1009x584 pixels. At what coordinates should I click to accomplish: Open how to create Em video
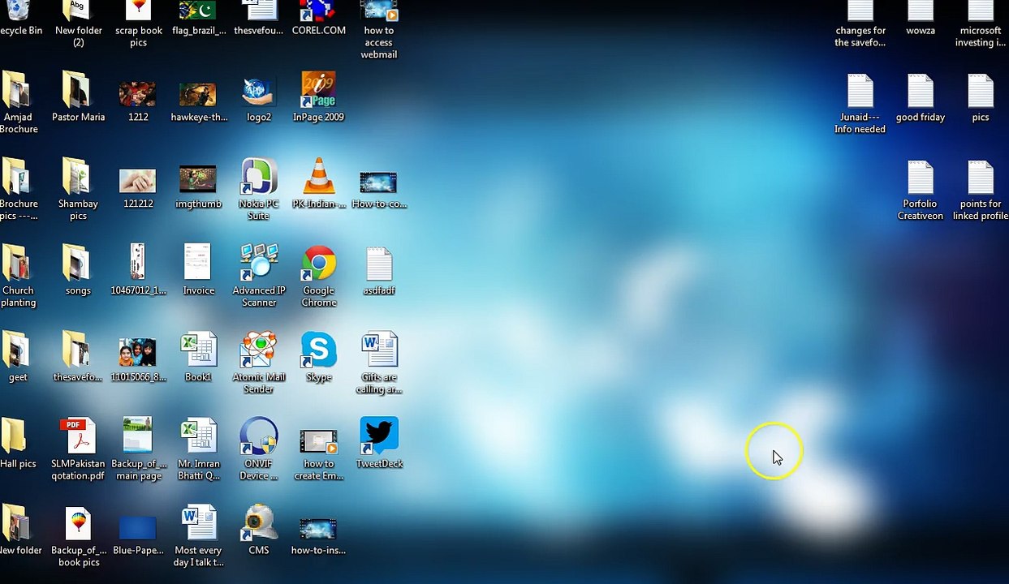point(319,455)
